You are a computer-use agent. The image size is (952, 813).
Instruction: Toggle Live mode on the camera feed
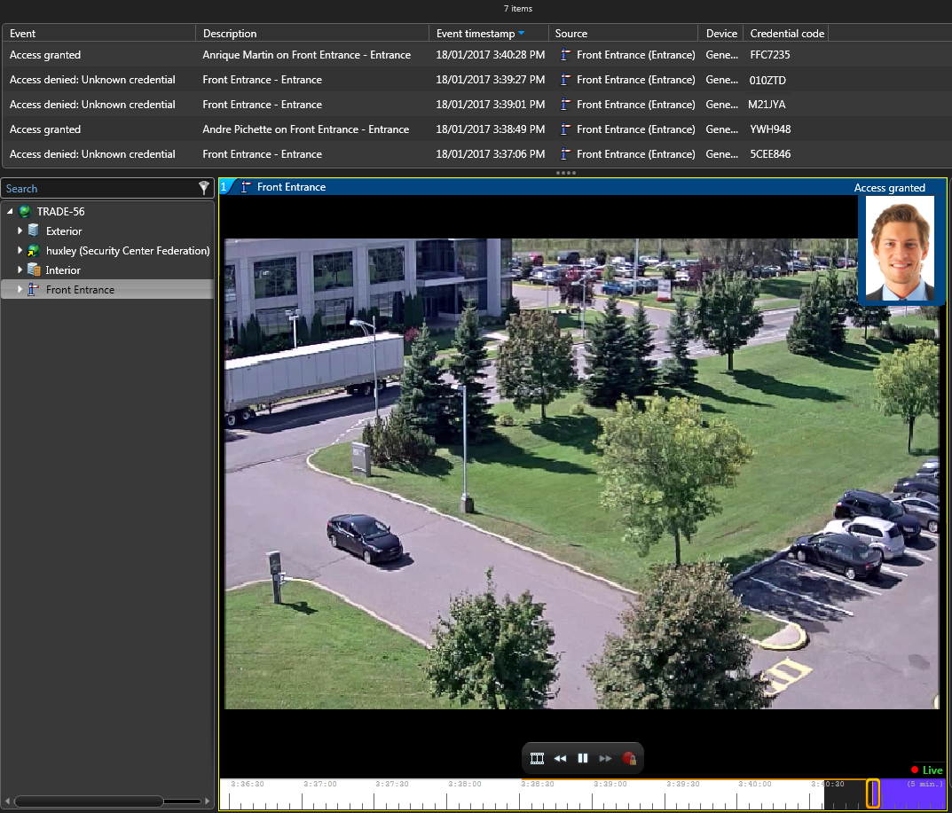pyautogui.click(x=924, y=770)
